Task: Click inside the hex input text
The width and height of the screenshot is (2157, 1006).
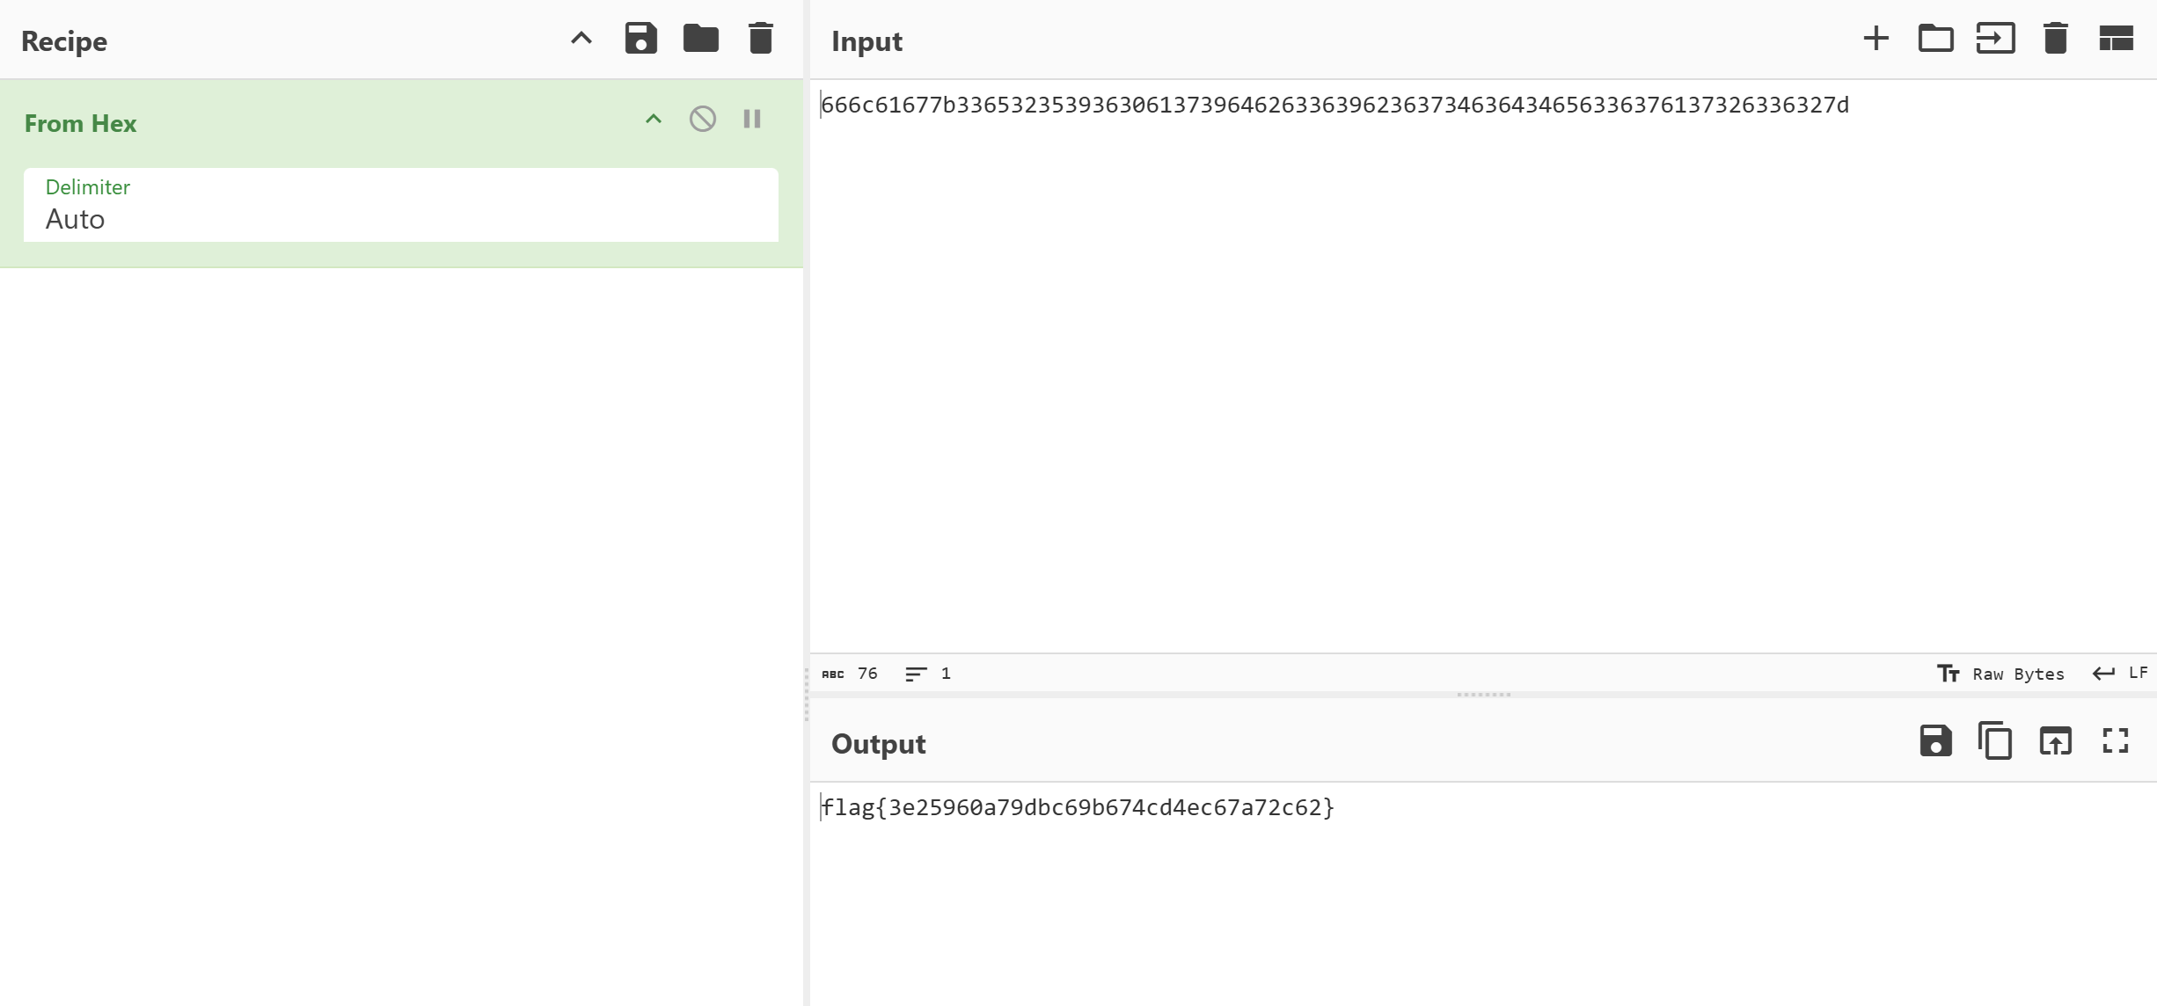Action: 1334,106
